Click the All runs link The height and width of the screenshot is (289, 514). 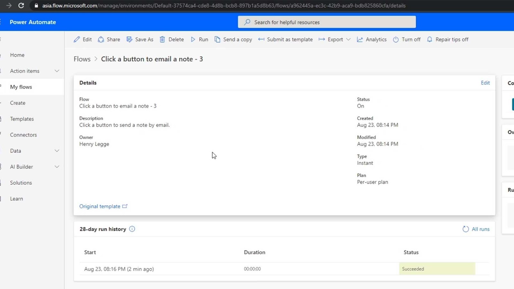click(481, 229)
